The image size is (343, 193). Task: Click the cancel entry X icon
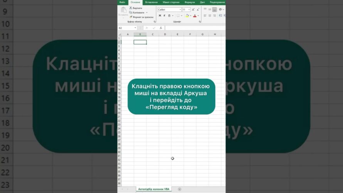coord(147,28)
